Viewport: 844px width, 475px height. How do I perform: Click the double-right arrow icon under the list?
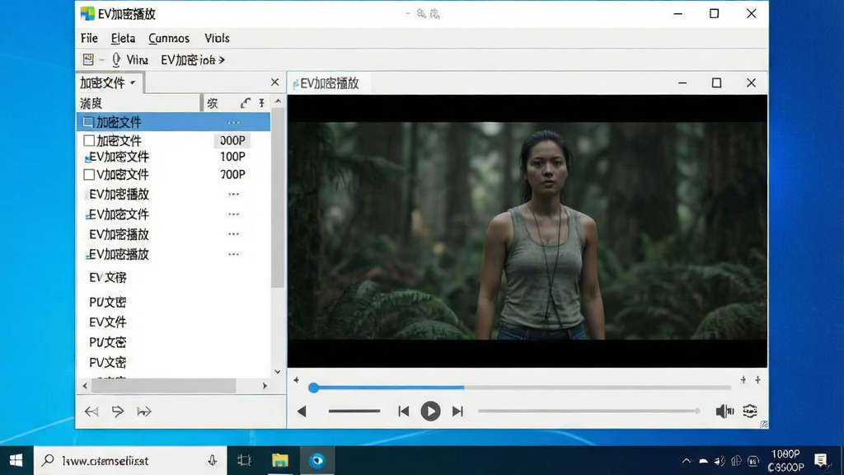pos(143,412)
